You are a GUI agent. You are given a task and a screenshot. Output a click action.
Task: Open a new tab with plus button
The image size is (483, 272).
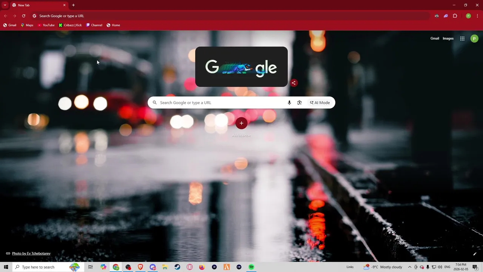(x=73, y=5)
